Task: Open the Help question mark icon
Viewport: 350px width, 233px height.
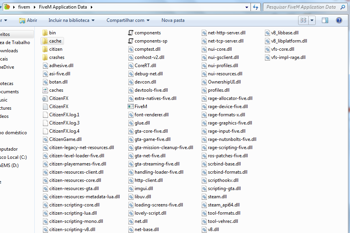Action: click(339, 20)
